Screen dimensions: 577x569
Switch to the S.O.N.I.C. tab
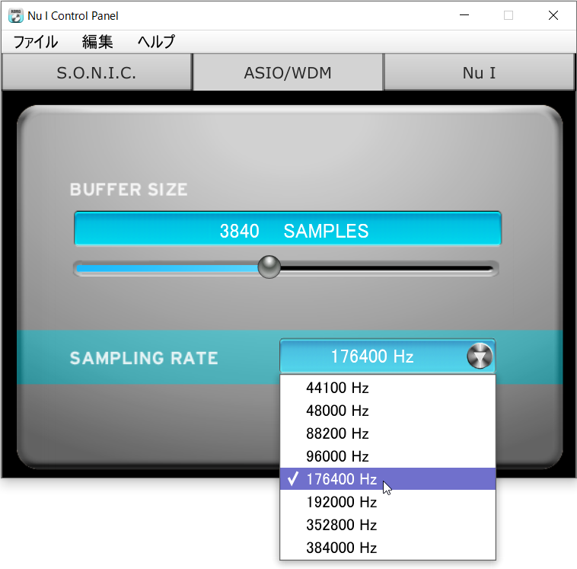97,72
